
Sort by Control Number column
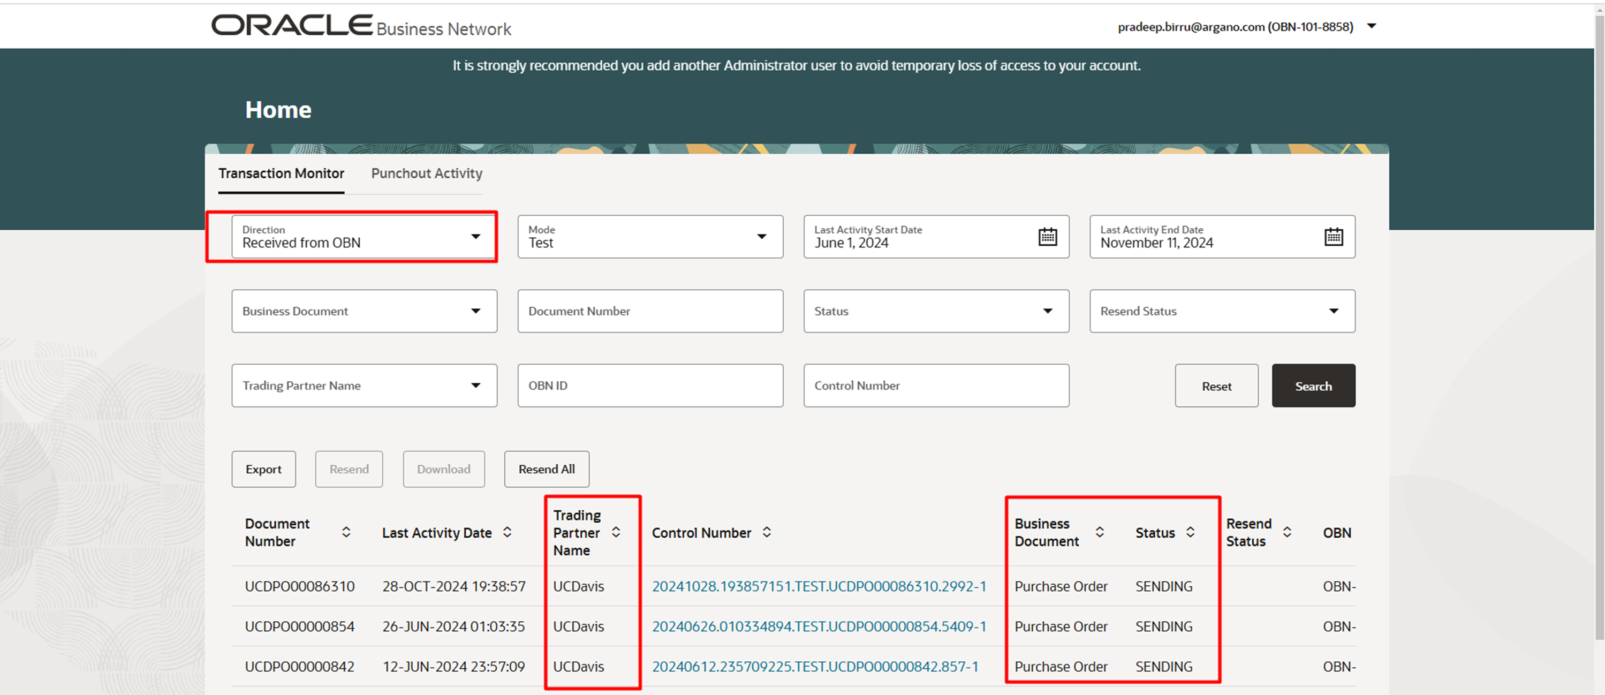(766, 532)
